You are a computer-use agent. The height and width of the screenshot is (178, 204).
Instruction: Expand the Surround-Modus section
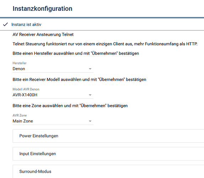[x=108, y=172]
